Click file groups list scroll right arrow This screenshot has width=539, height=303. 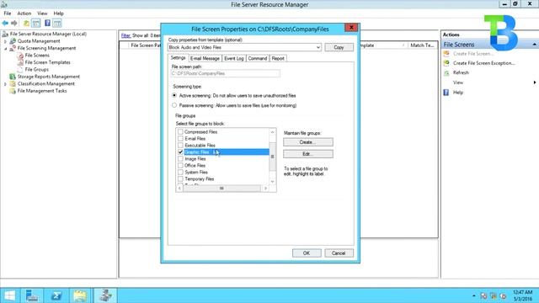point(265,189)
